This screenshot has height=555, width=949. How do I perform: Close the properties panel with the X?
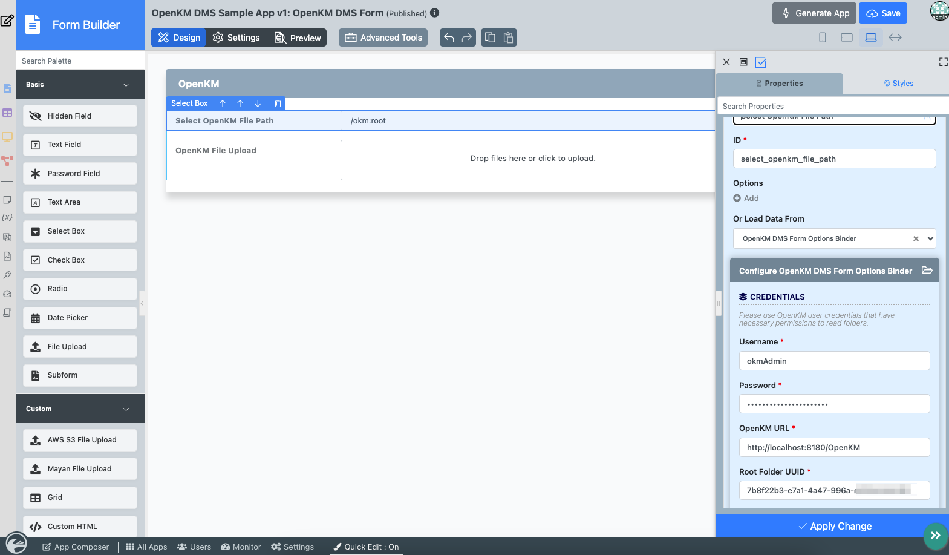[x=726, y=62]
